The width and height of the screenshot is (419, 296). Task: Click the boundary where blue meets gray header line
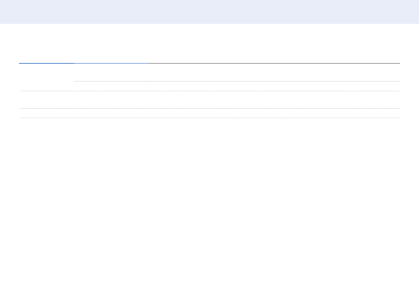point(148,63)
